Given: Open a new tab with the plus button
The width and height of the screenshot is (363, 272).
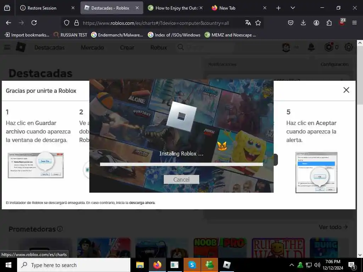Looking at the screenshot, I should point(279,8).
